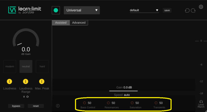The width and height of the screenshot is (207, 112).
Task: Open the Universal profile dropdown
Action: (x=82, y=10)
